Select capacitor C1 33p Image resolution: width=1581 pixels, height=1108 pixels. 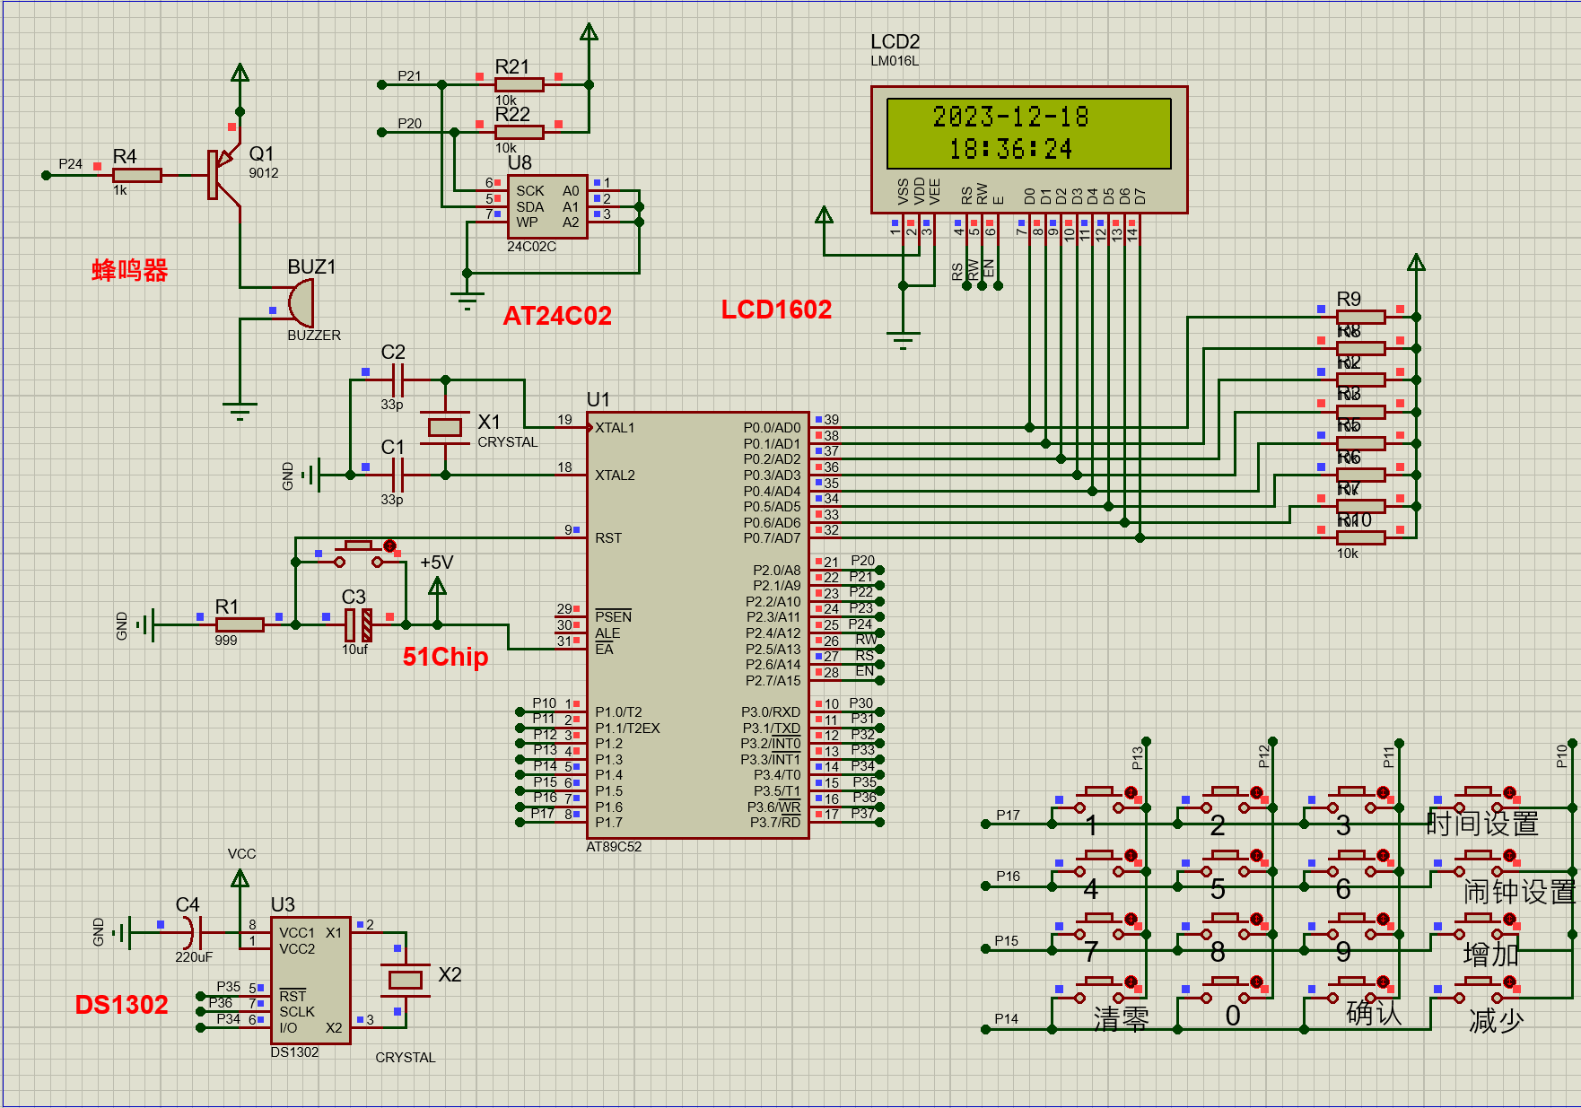[397, 475]
